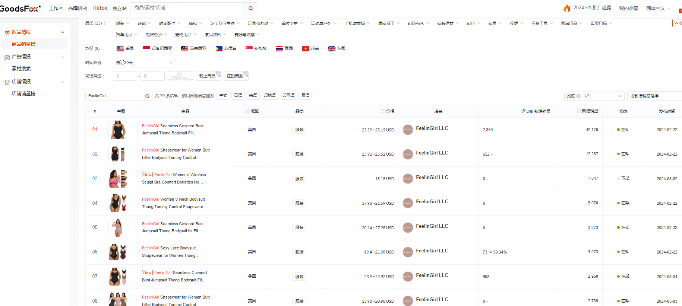
Task: Toggle 日语 search language
Action: [238, 96]
